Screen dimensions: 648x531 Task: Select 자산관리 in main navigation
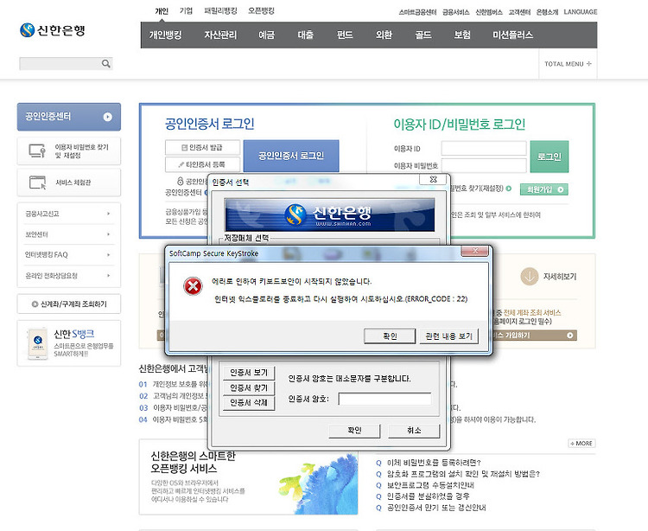pyautogui.click(x=220, y=35)
